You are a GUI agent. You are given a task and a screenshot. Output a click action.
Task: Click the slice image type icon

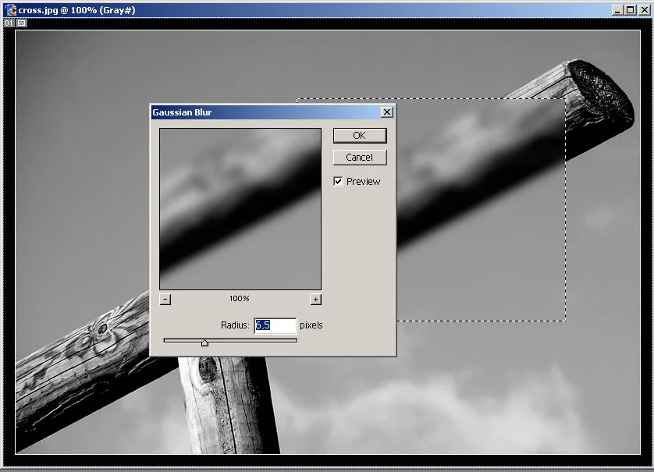(x=21, y=23)
